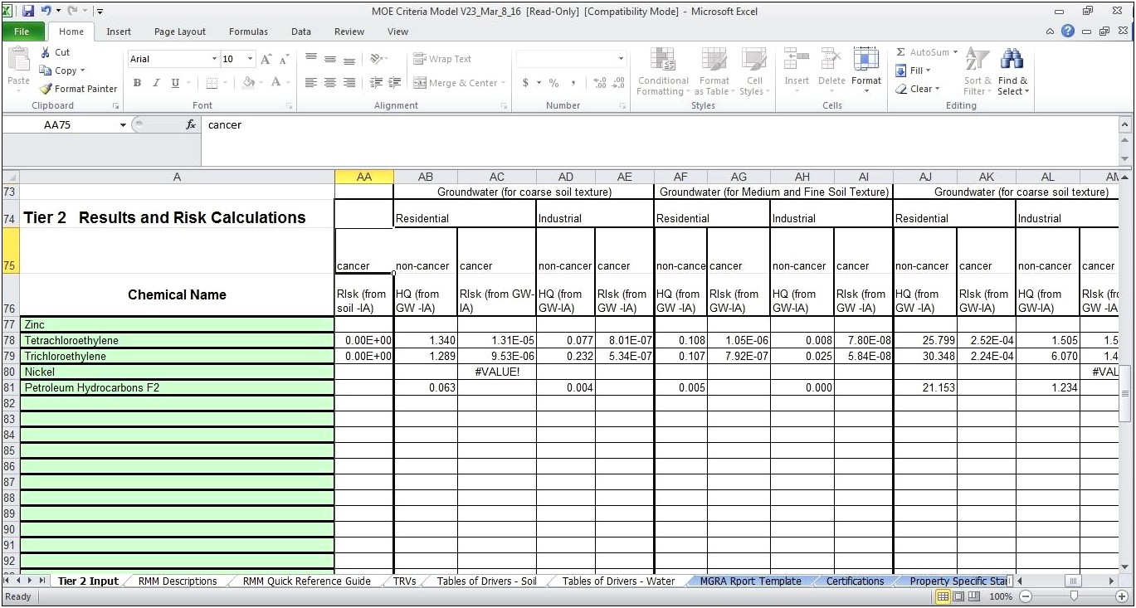This screenshot has width=1136, height=608.
Task: Expand the Name Box dropdown arrow
Action: click(123, 125)
